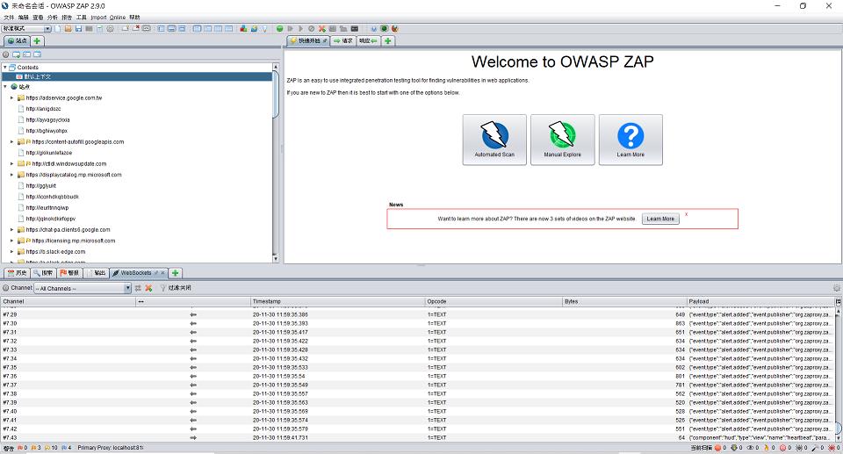
Task: Add a new tab beside Sites tab
Action: point(37,41)
